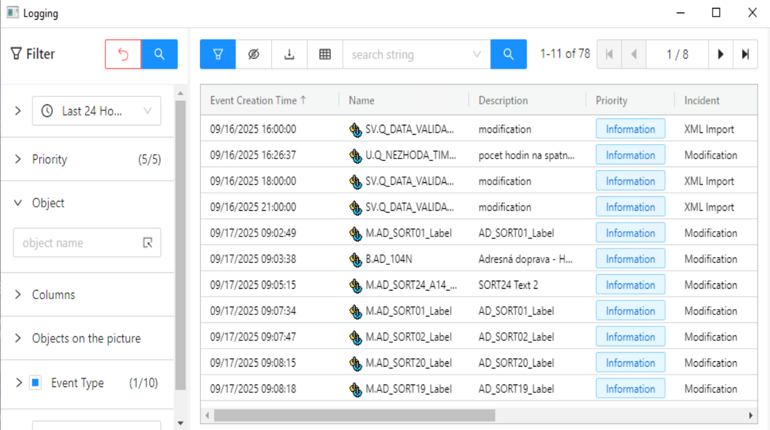Click the object picker icon in object name field

click(148, 242)
